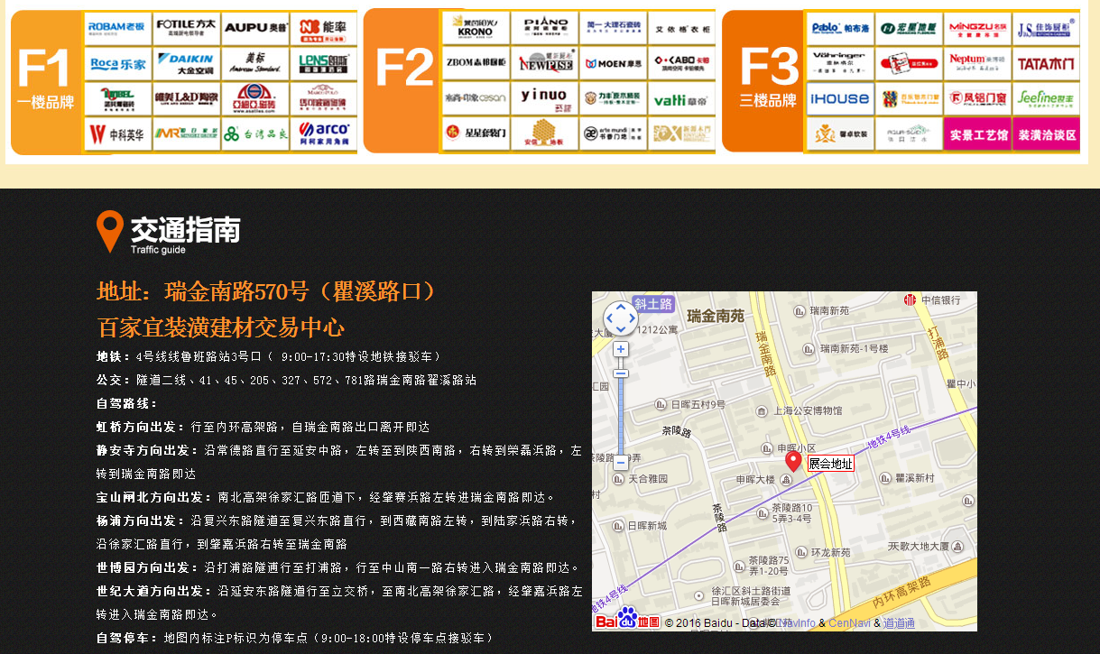Click the NEWPISE brand logo
This screenshot has width=1100, height=654.
tap(545, 63)
